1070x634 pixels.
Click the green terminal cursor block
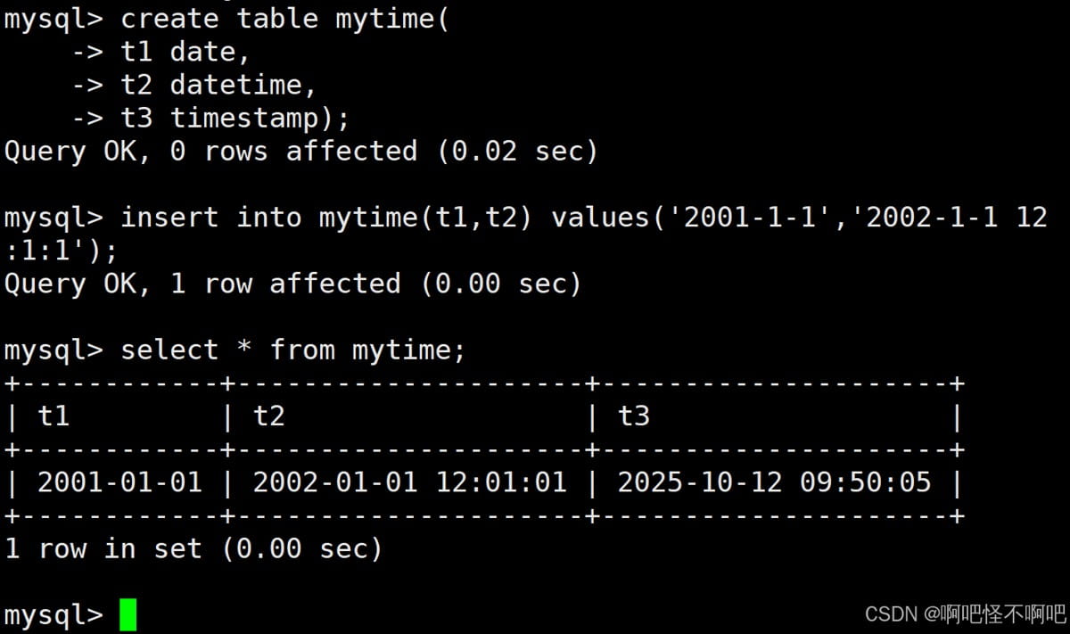128,614
